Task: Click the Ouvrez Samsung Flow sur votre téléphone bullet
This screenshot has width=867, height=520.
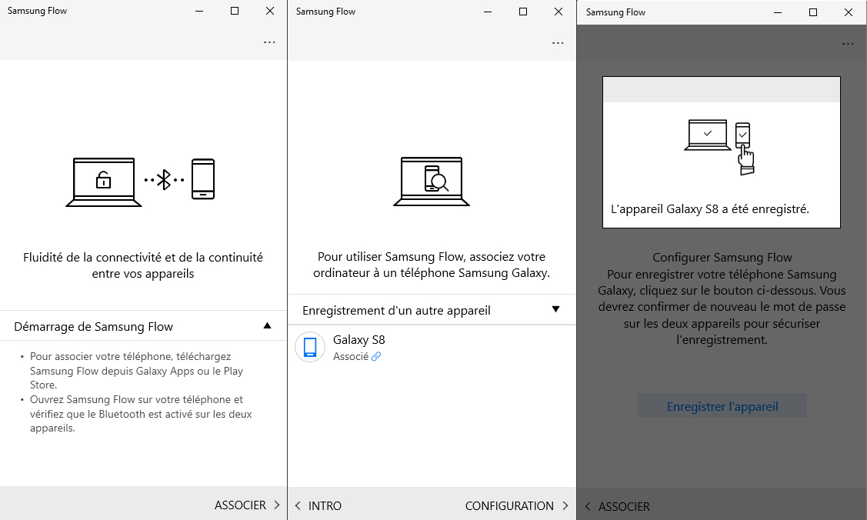Action: pos(141,414)
